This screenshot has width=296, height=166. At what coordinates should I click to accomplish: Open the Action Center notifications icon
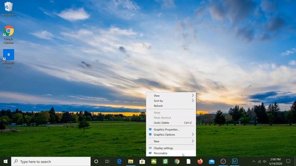(288, 161)
